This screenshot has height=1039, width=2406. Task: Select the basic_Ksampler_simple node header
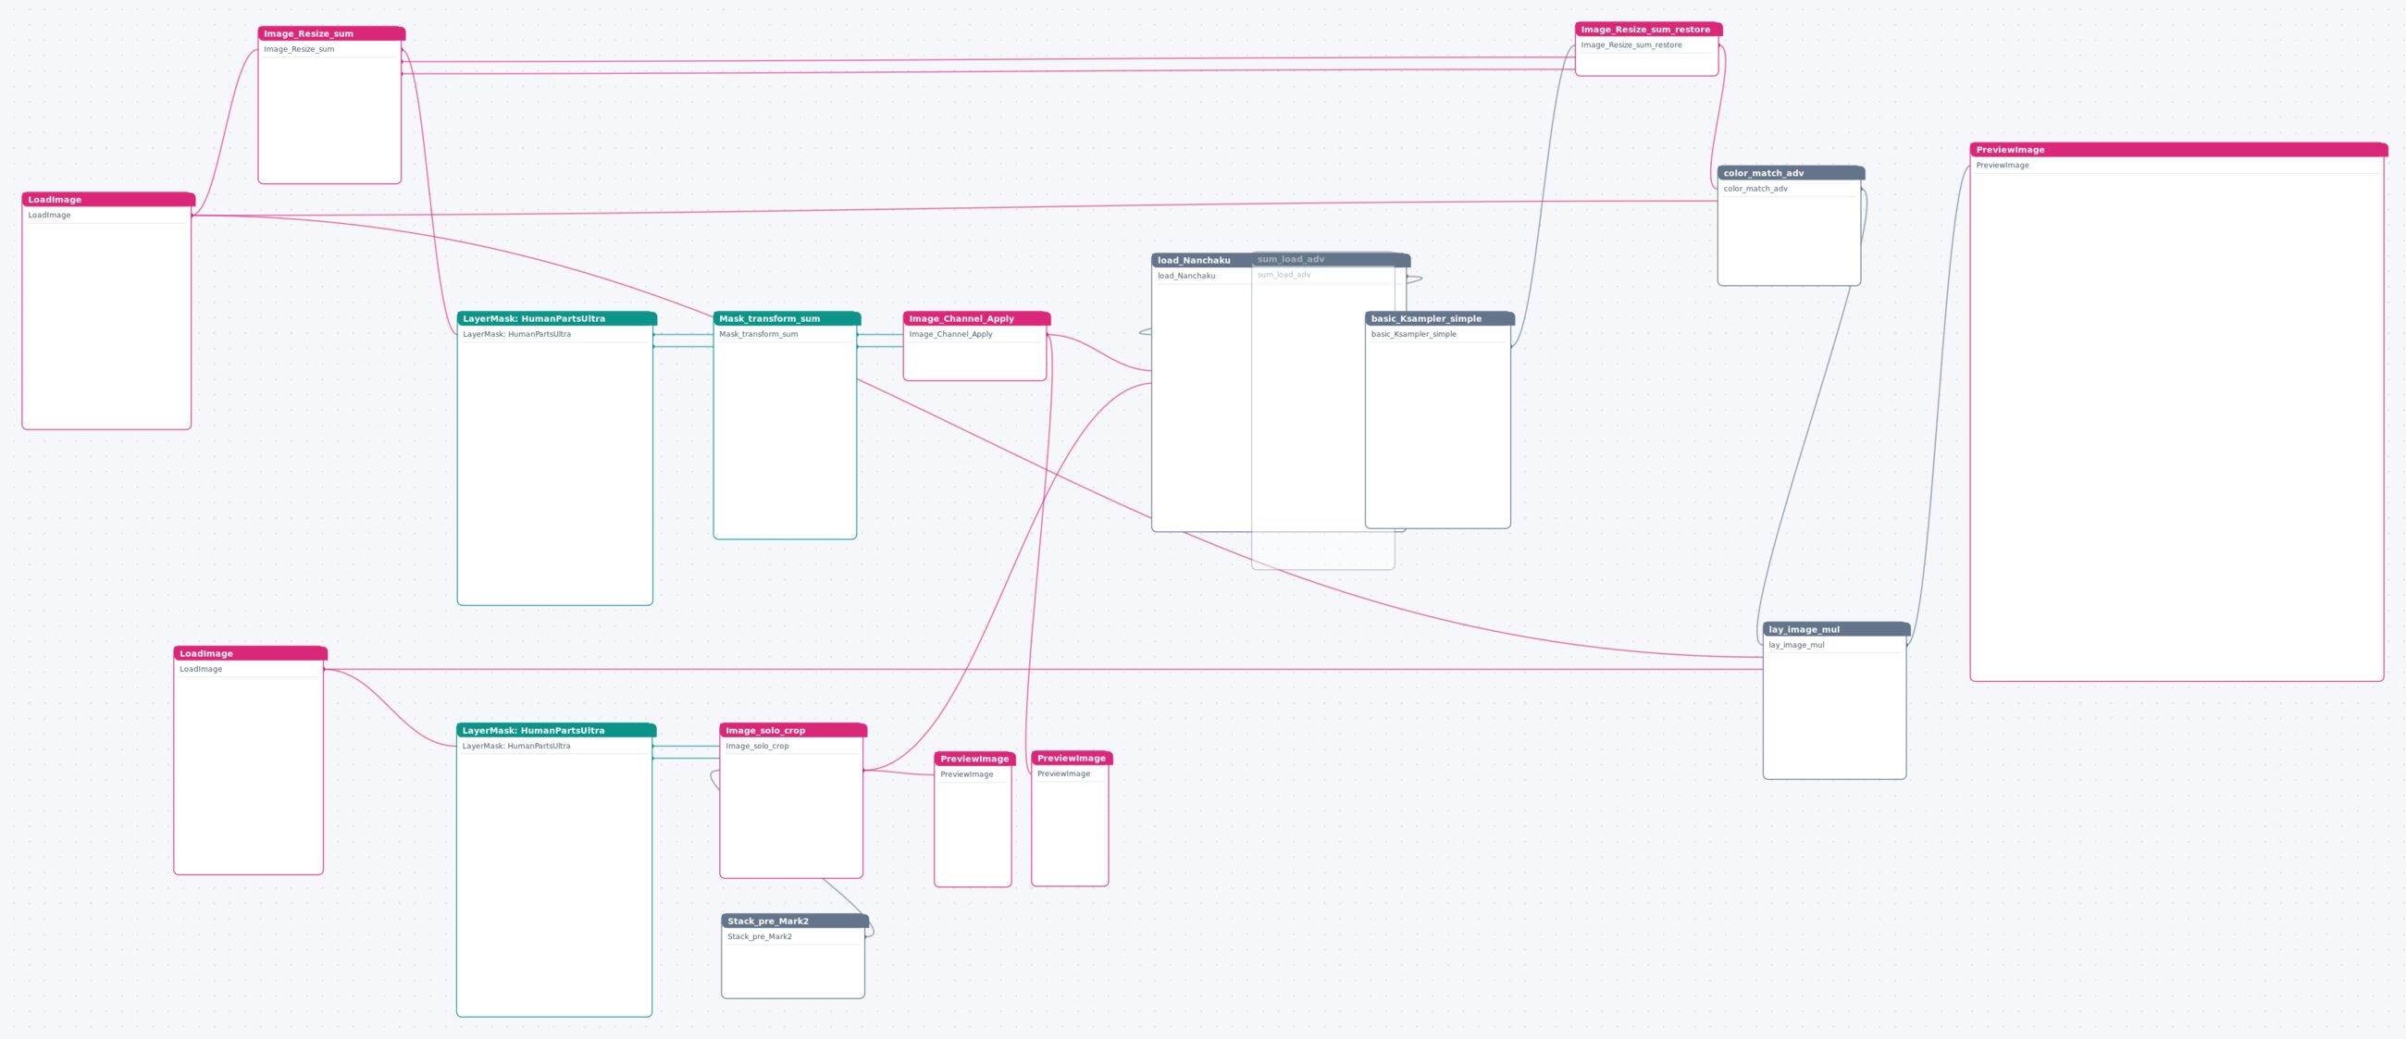[1439, 318]
